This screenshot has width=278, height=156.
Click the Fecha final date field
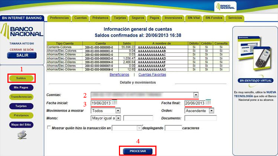pos(195,103)
